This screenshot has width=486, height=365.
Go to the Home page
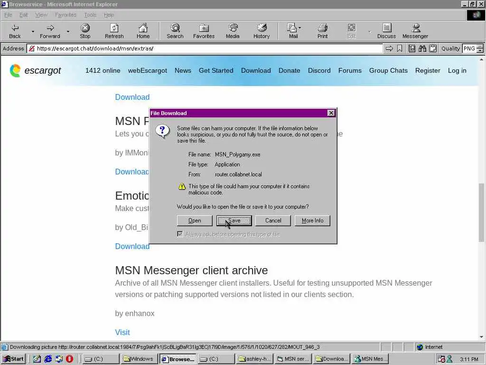tap(143, 31)
